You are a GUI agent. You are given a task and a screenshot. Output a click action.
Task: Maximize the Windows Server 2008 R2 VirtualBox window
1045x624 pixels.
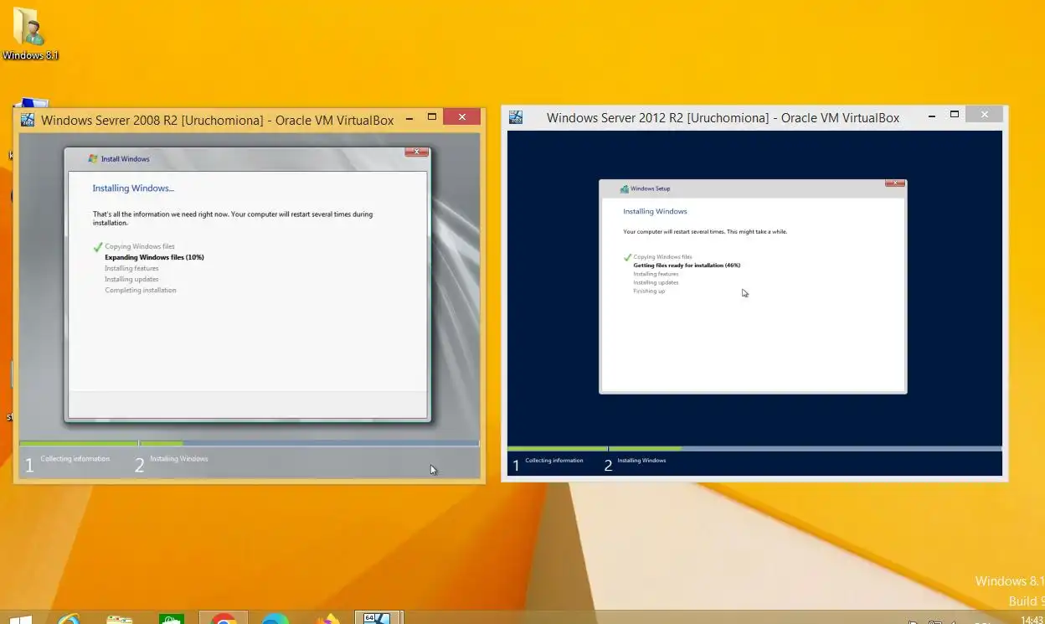(x=432, y=117)
